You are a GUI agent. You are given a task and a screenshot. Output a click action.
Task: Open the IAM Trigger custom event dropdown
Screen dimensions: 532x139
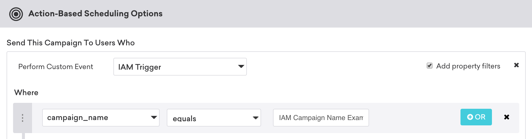(x=180, y=67)
